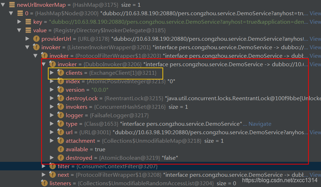Collapse the DubboInvoker@3206 invoker arrow
Viewport: 321px width, 187px height.
pos(44,64)
